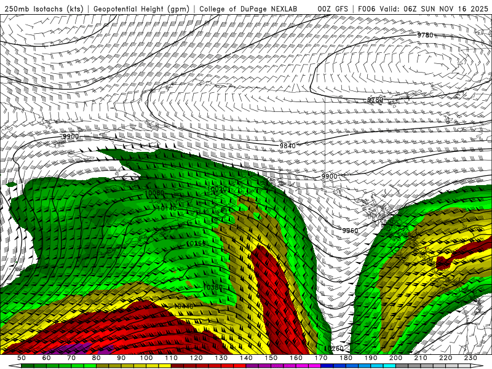
Task: Click the 10140 height contour label
Action: (x=167, y=208)
